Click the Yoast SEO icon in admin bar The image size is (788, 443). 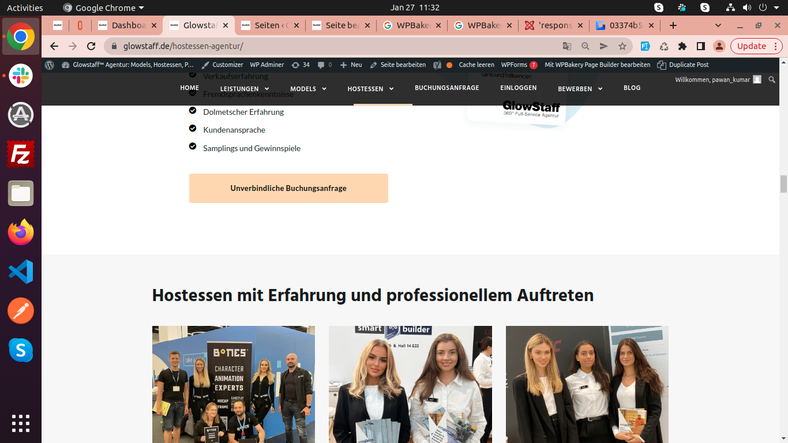pos(437,65)
